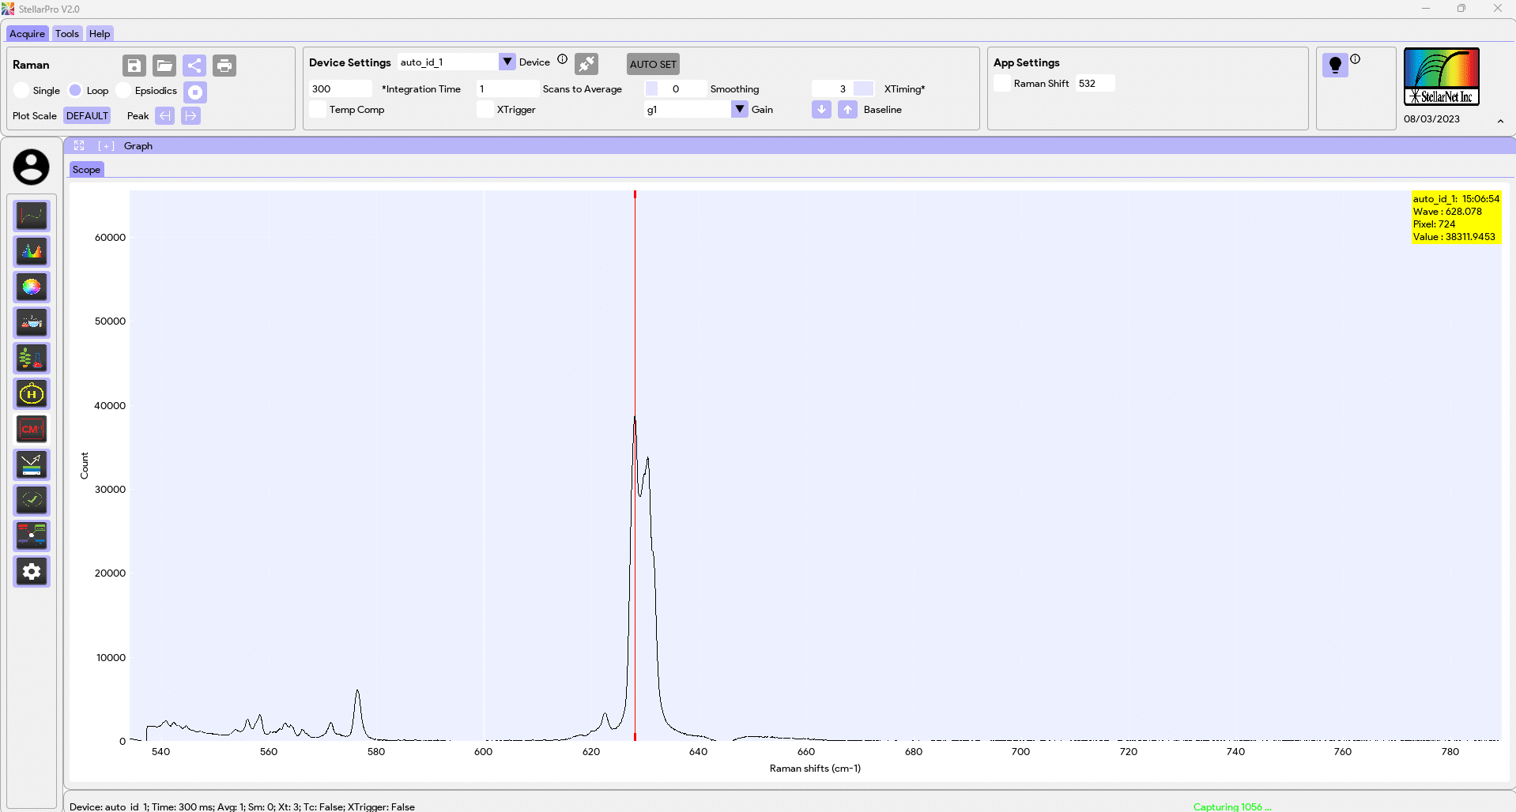
Task: Open the chemistry flasks sidebar icon
Action: pyautogui.click(x=32, y=322)
